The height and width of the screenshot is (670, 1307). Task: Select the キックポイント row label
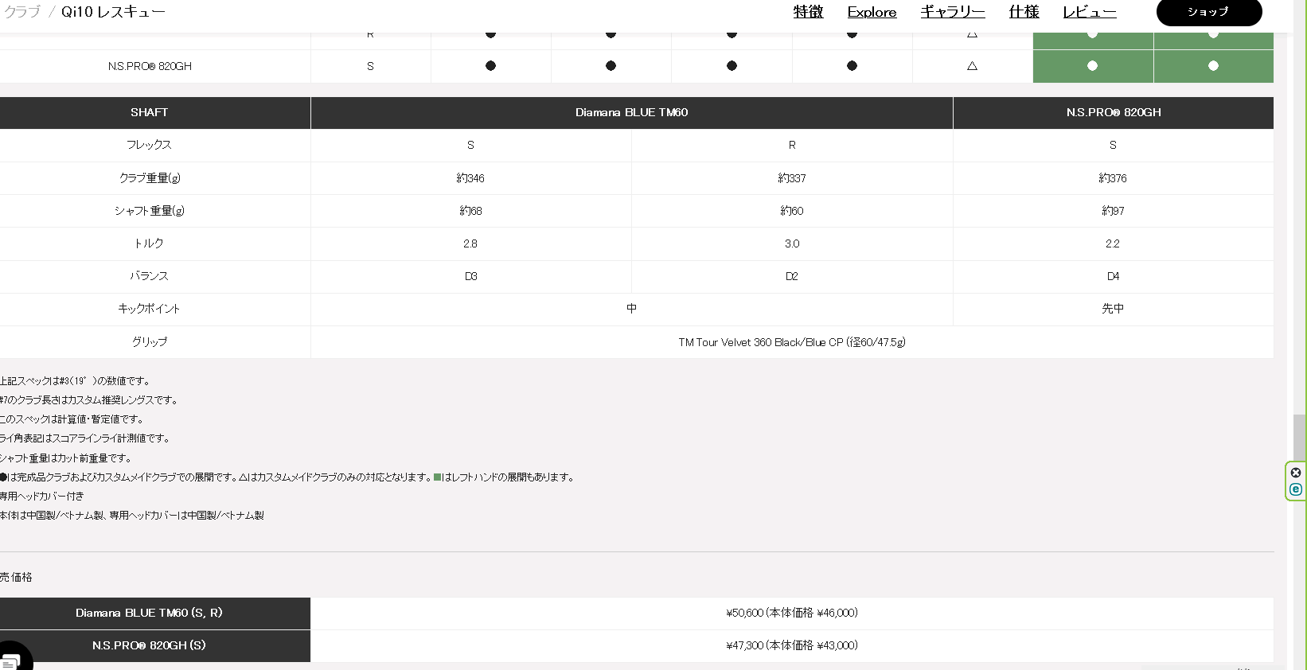point(149,309)
